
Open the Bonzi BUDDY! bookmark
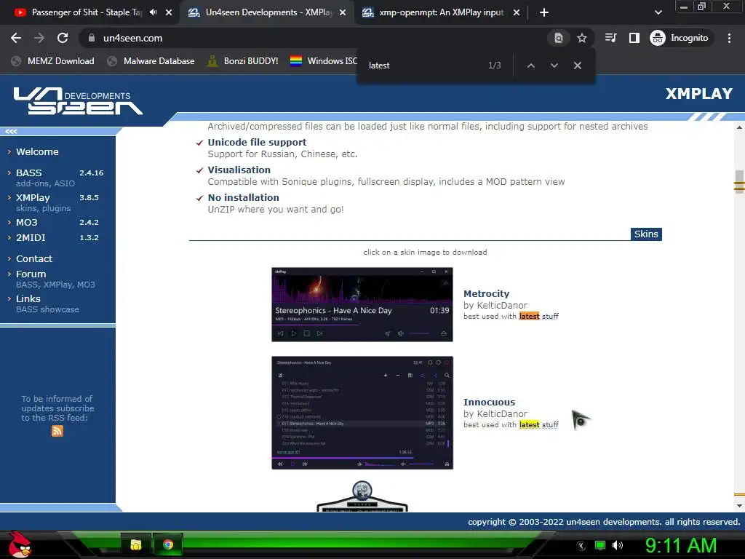pos(243,61)
